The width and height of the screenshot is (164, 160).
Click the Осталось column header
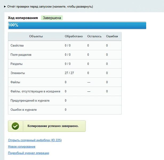[x=94, y=36]
